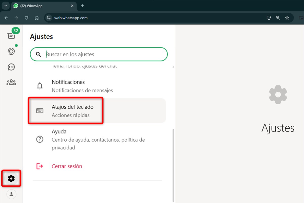Open the Status updates icon in sidebar
Screen dimensions: 304x203
pos(11,51)
